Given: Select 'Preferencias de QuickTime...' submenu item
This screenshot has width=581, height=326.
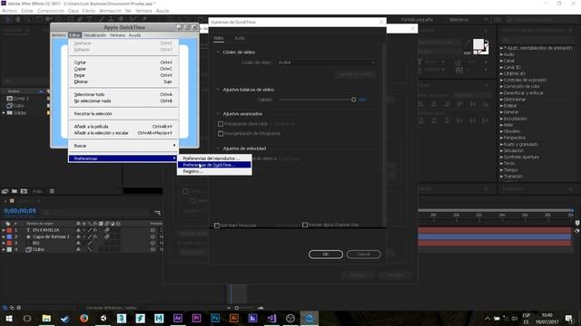Looking at the screenshot, I should (x=214, y=165).
